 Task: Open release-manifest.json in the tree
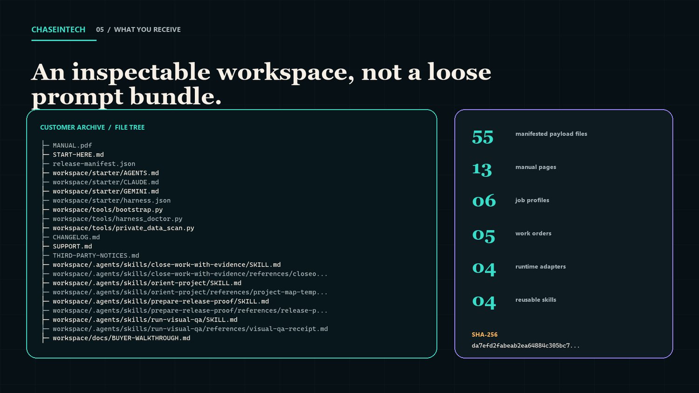pos(94,164)
